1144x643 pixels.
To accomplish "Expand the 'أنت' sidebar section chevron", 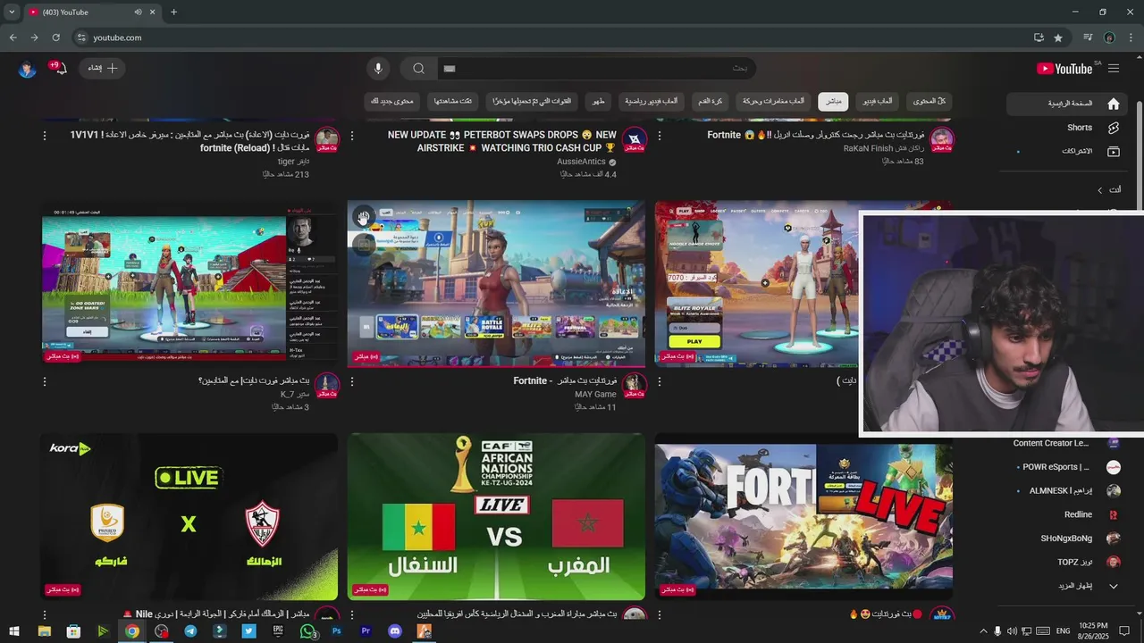I will (x=1100, y=190).
